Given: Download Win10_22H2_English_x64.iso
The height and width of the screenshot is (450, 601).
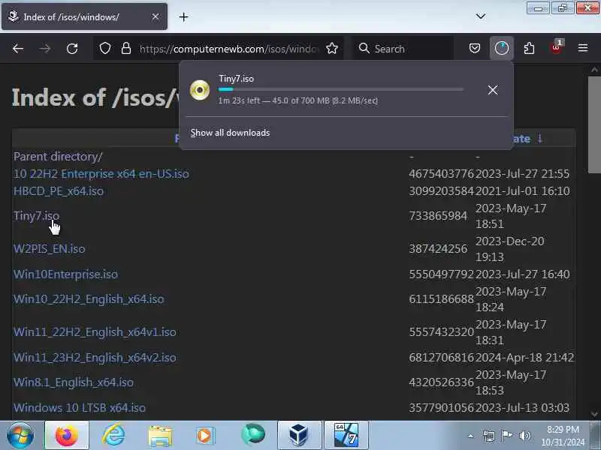Looking at the screenshot, I should 89,298.
